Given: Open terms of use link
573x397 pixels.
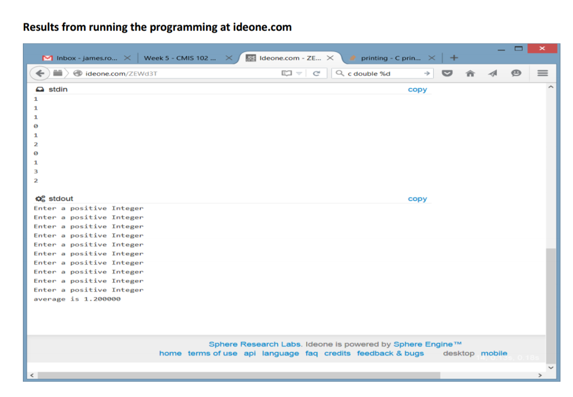Looking at the screenshot, I should (x=212, y=353).
